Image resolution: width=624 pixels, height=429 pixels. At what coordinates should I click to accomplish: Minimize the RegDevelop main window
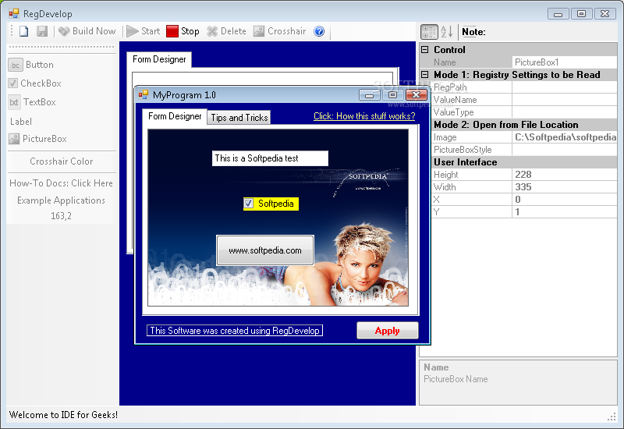click(x=558, y=14)
